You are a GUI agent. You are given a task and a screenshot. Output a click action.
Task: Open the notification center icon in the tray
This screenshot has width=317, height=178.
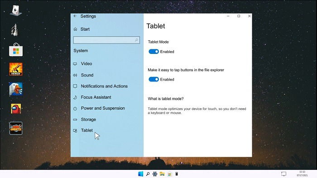click(283, 174)
